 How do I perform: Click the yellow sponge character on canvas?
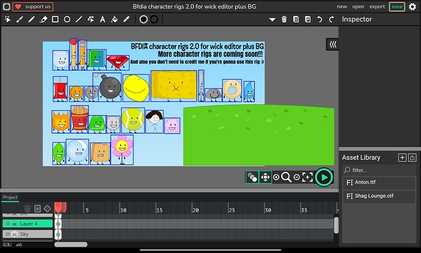[x=174, y=85]
